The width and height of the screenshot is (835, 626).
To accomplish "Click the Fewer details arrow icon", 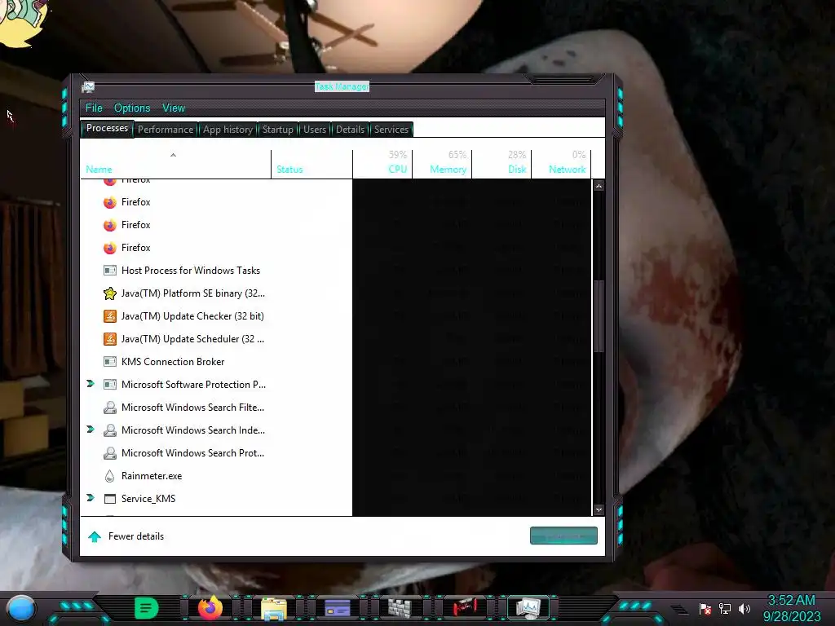I will point(95,536).
